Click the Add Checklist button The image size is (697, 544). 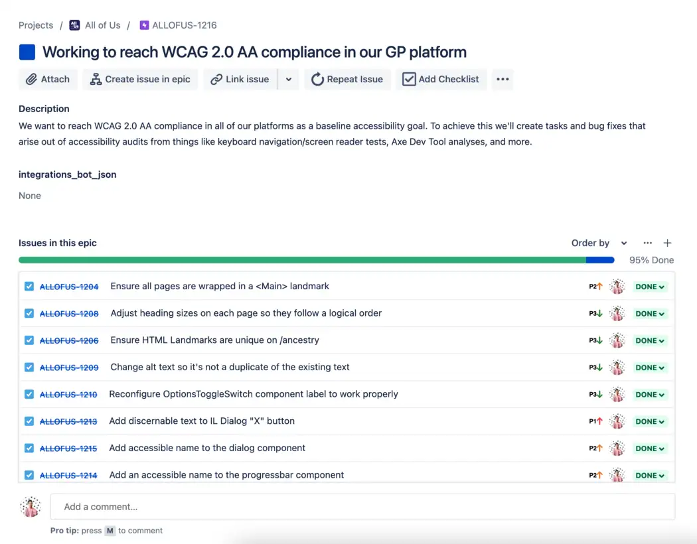(x=441, y=80)
